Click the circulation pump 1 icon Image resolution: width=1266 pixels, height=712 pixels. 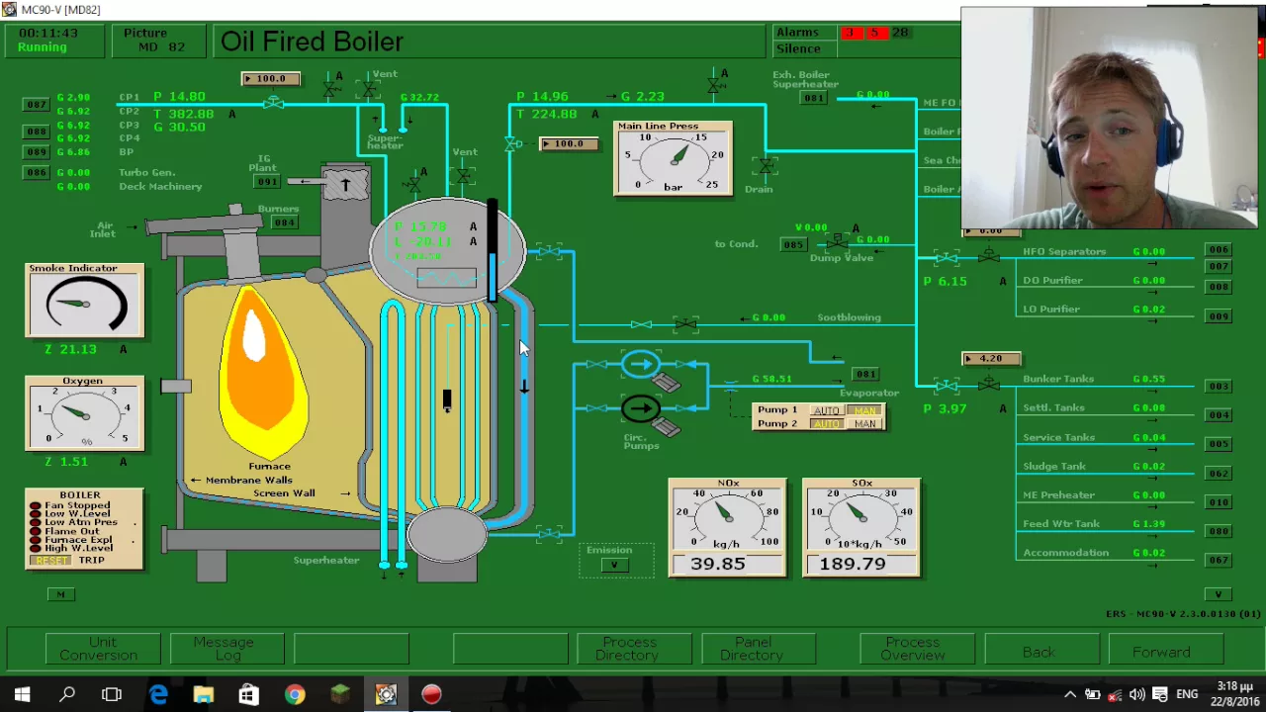(x=641, y=365)
